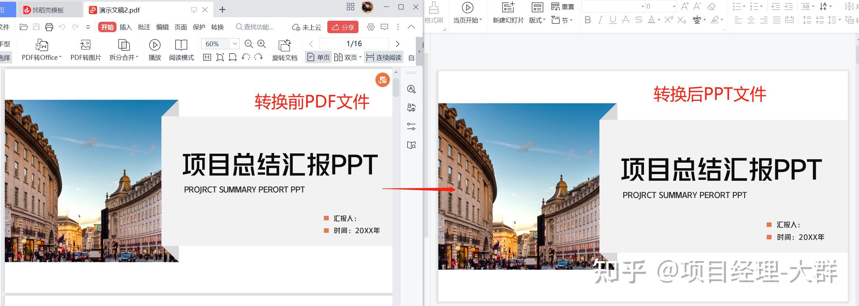Toggle superscript X² formatting
The width and height of the screenshot is (859, 306).
click(669, 20)
